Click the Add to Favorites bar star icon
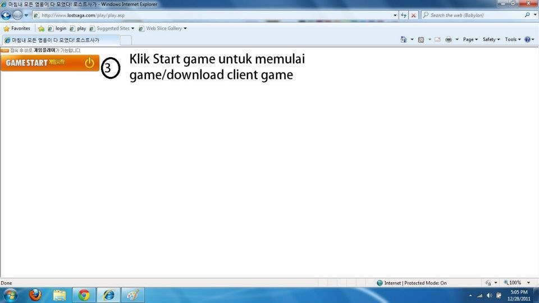539x303 pixels. (x=41, y=29)
